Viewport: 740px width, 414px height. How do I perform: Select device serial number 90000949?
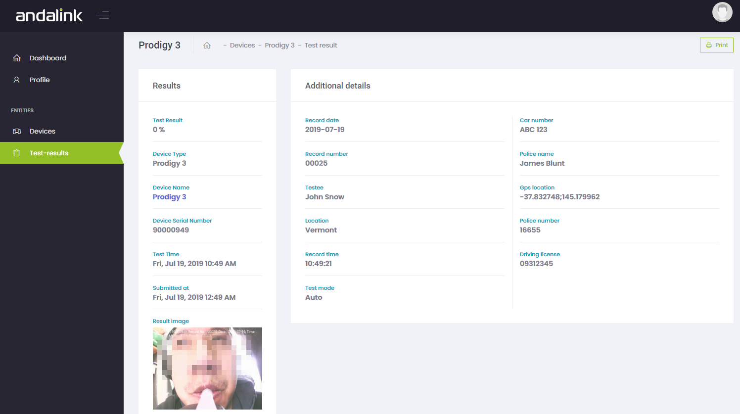coord(171,230)
